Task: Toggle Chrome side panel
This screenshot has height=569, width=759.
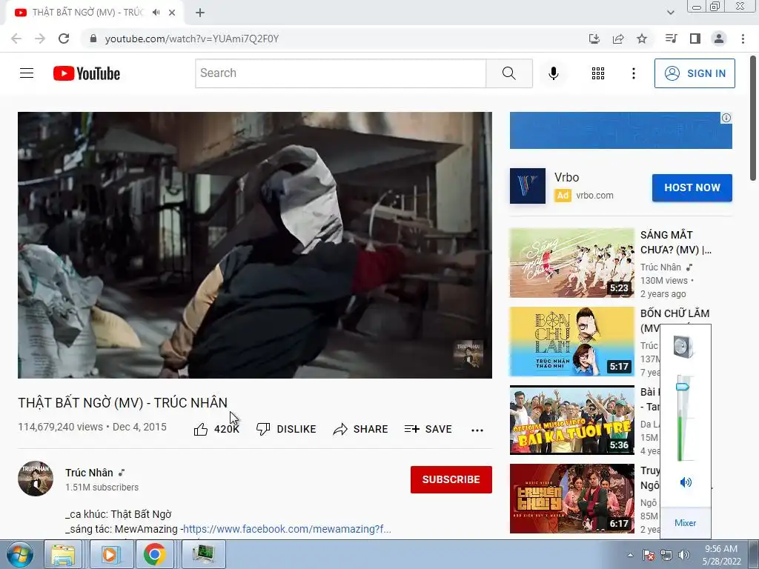Action: point(695,39)
